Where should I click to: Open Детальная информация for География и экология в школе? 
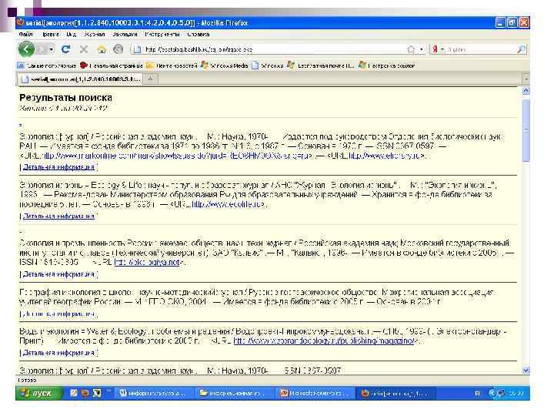(x=58, y=314)
